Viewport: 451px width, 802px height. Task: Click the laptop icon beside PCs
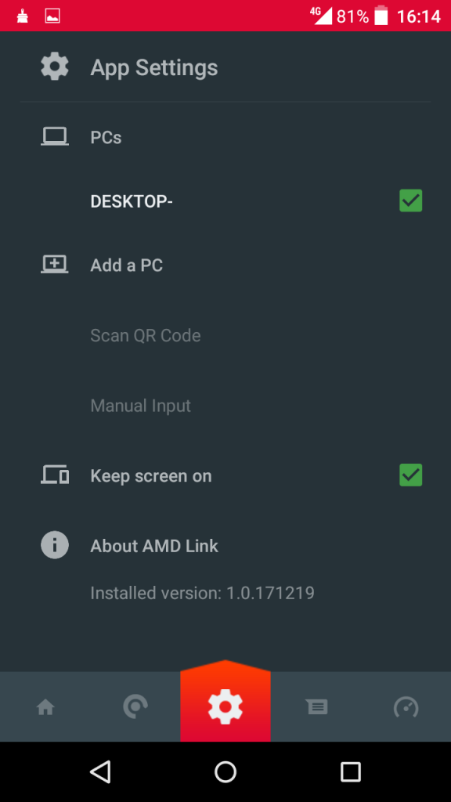click(54, 135)
